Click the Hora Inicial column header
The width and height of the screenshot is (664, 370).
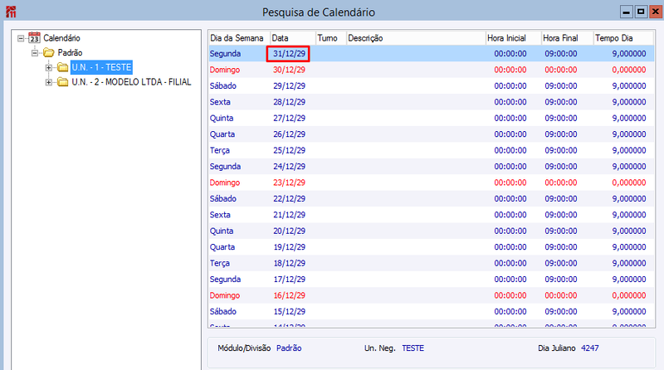[513, 38]
